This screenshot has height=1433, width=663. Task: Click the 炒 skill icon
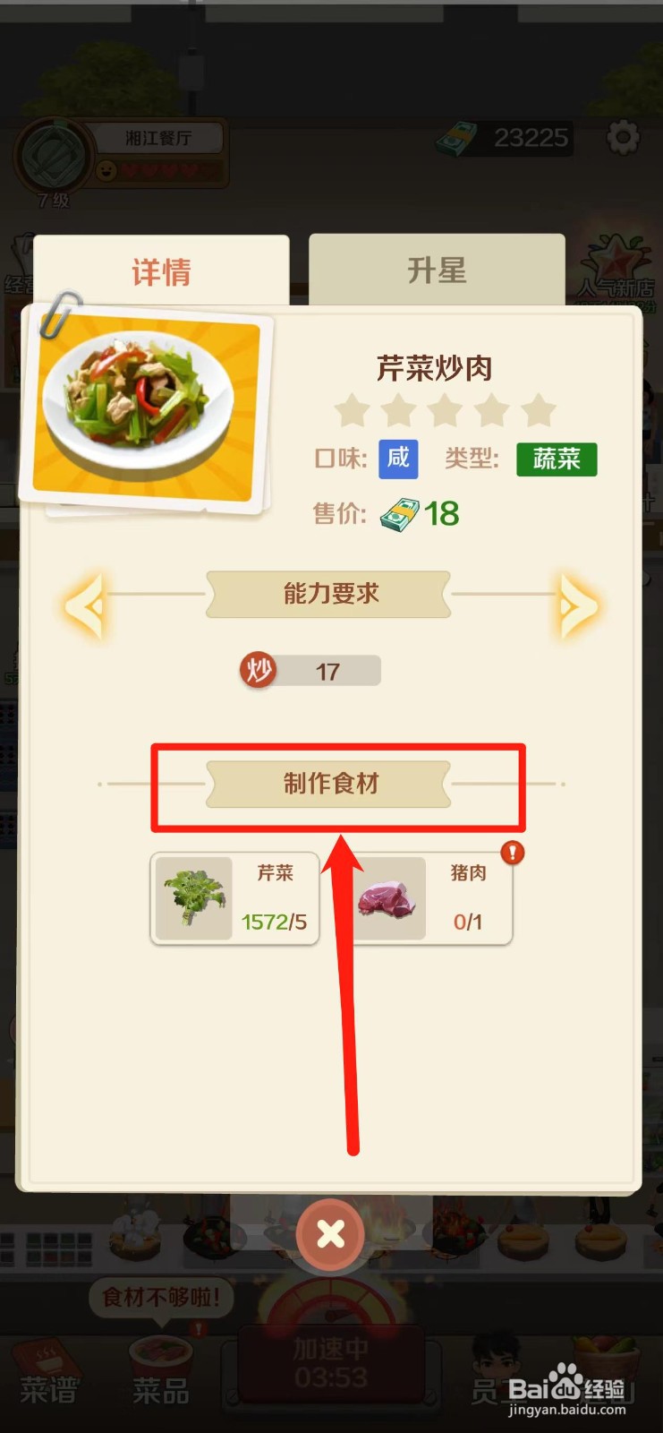click(258, 670)
